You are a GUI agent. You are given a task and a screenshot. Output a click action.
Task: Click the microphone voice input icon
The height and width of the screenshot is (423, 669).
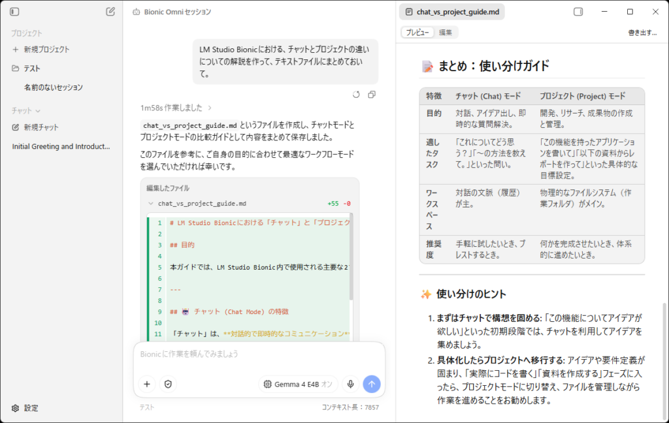pyautogui.click(x=350, y=384)
